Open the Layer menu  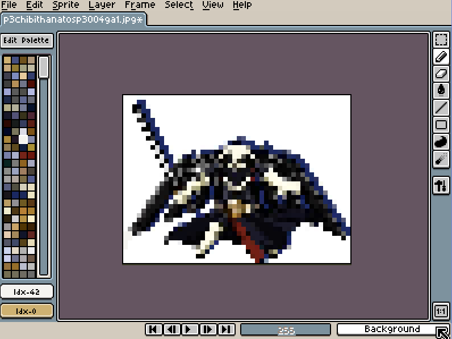click(x=102, y=5)
